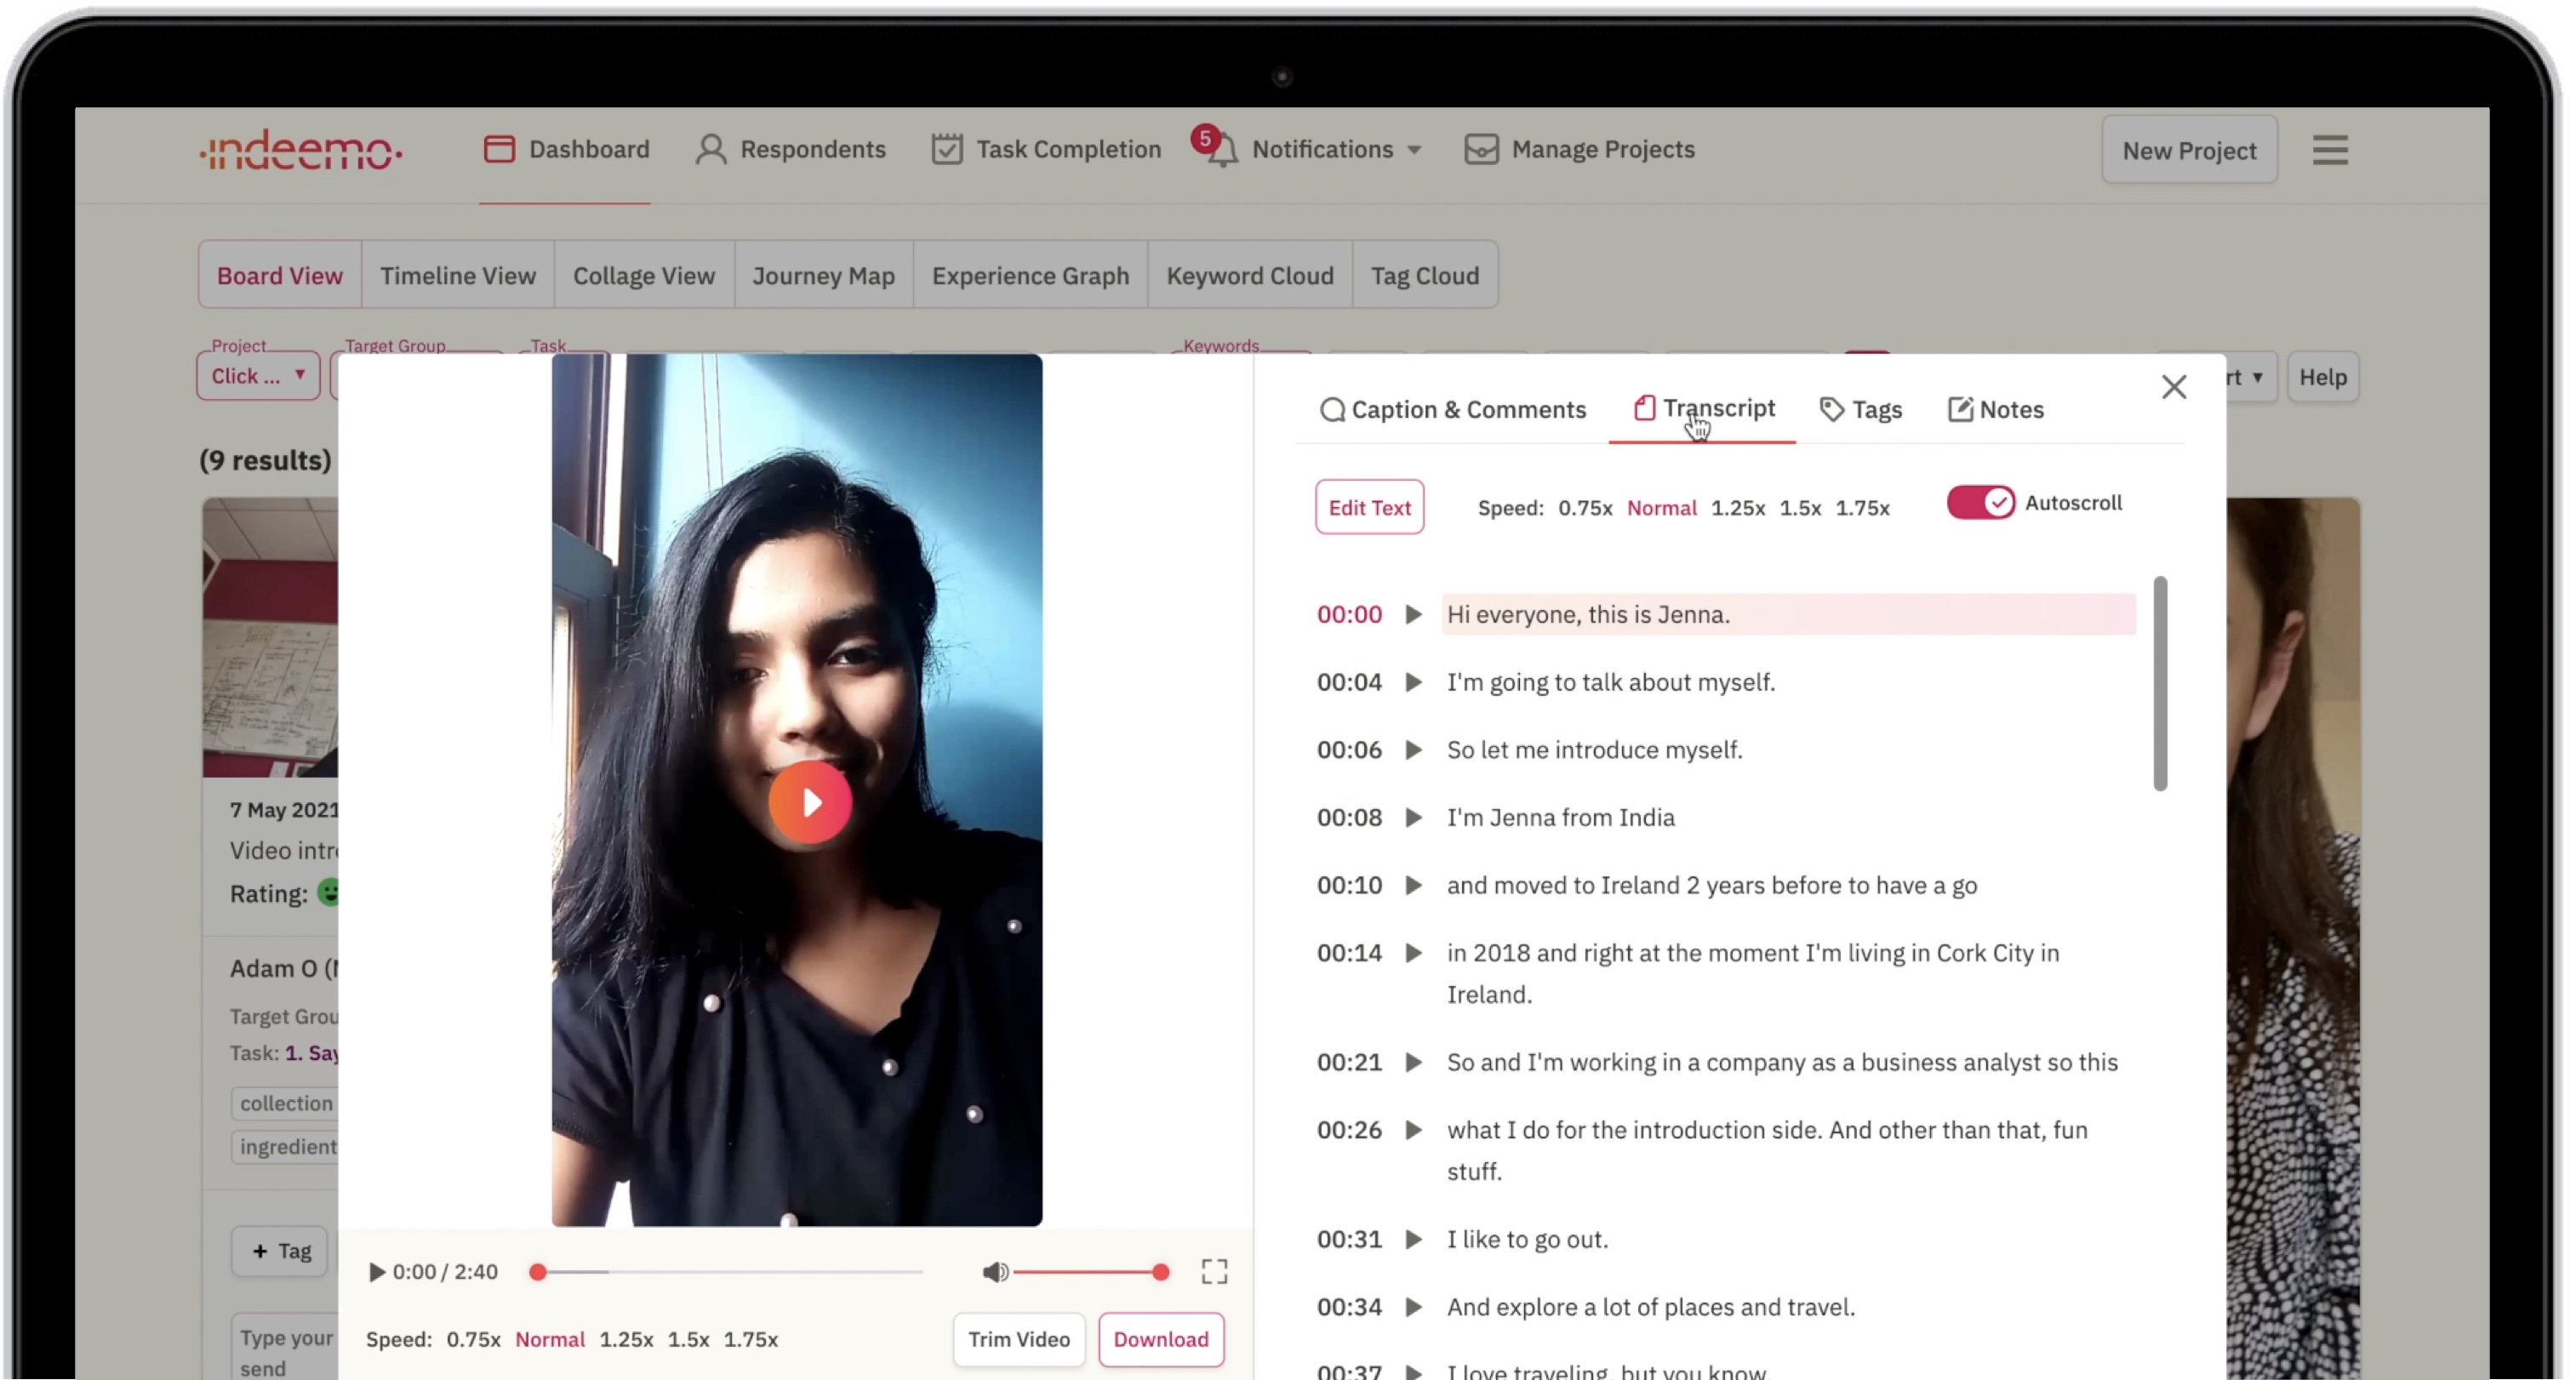Enter fullscreen mode for the video
2576x1380 pixels.
tap(1214, 1271)
